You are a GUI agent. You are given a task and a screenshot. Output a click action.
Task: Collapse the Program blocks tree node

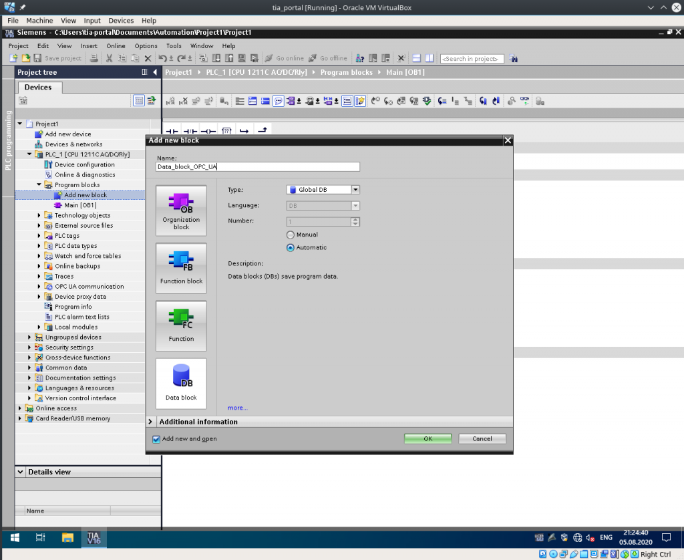(39, 184)
